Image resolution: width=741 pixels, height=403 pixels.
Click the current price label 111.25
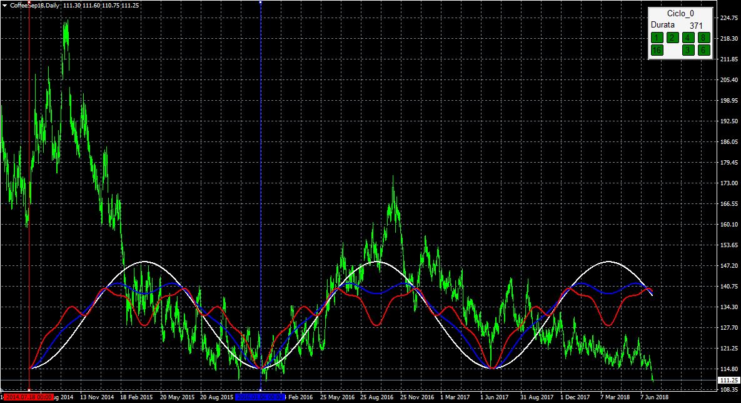(726, 380)
